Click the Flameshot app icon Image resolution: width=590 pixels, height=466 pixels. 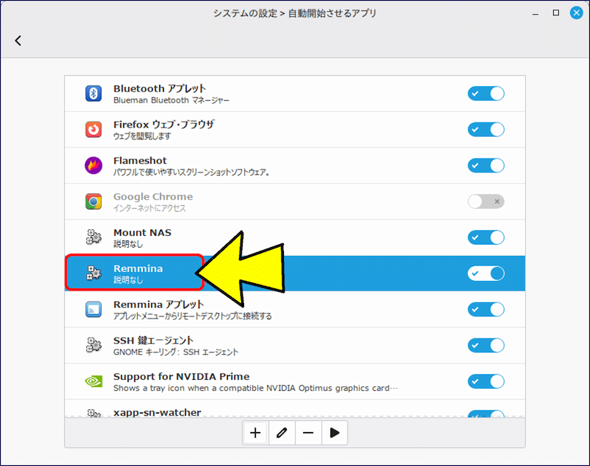pyautogui.click(x=94, y=165)
